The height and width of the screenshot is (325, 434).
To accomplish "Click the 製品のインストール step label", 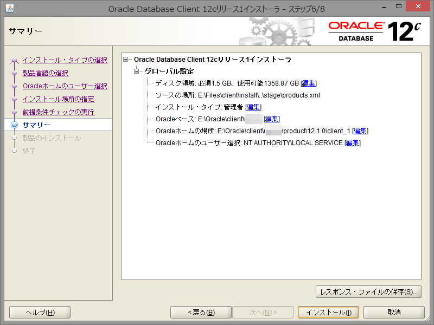I will (52, 138).
